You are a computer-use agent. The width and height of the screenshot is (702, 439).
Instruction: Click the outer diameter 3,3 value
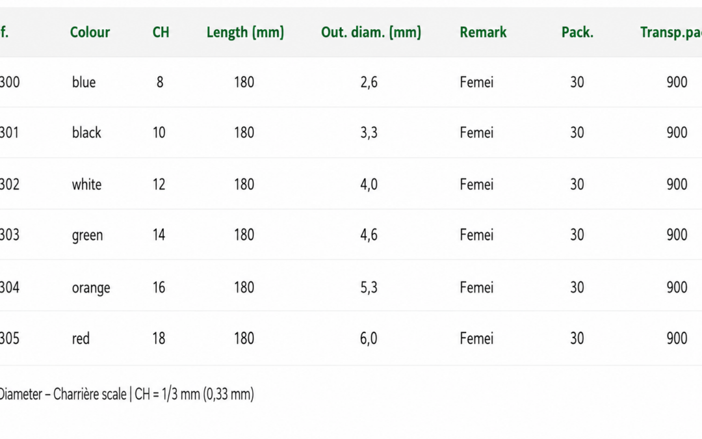(369, 133)
